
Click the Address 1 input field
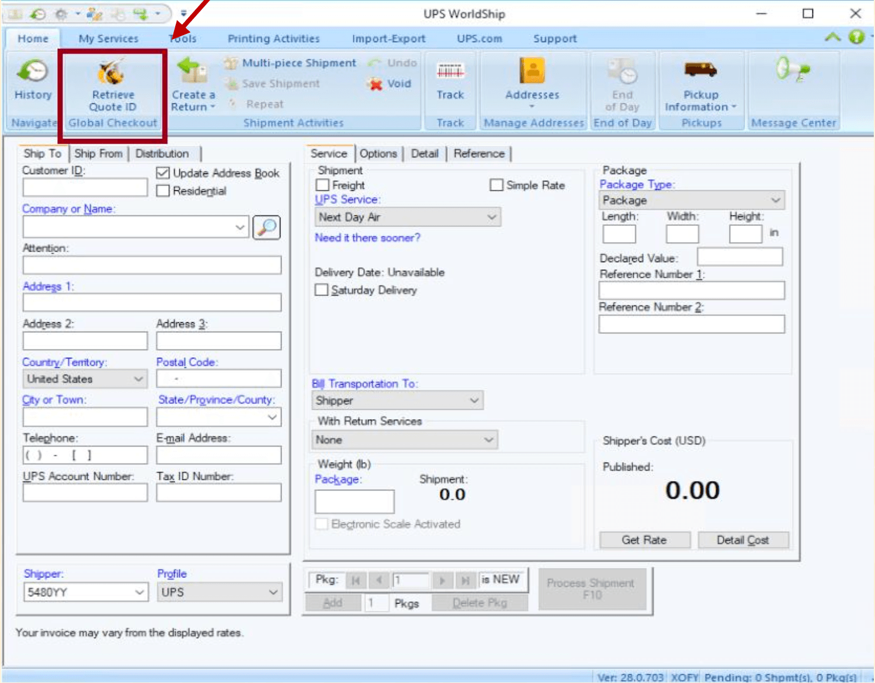[152, 302]
